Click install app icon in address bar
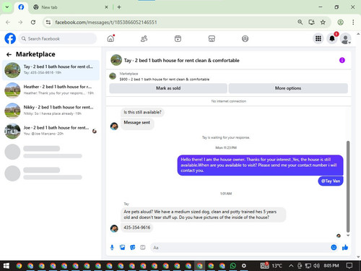 311,22
